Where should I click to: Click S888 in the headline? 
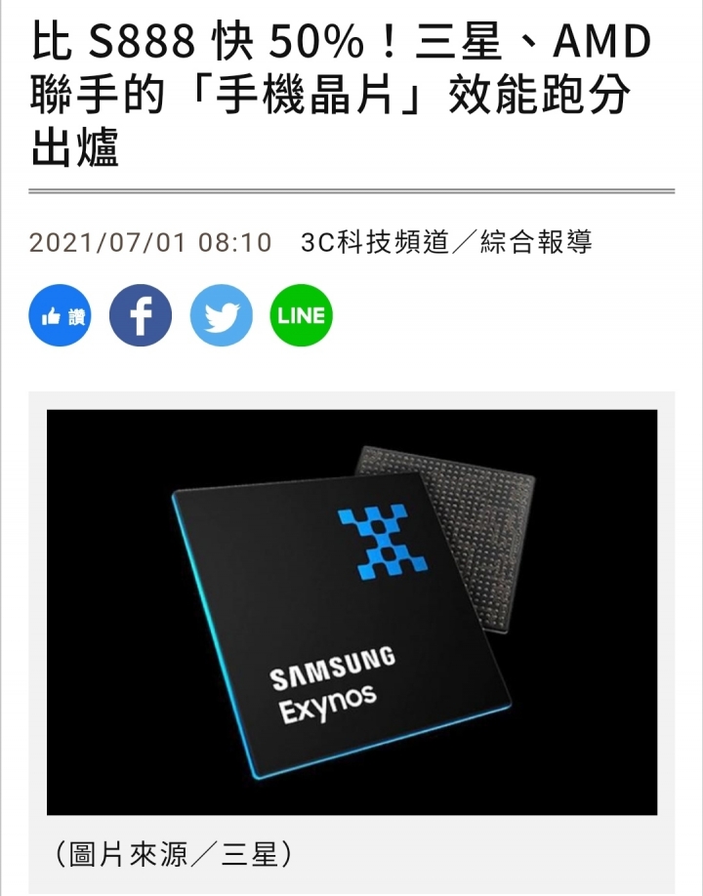[x=142, y=41]
